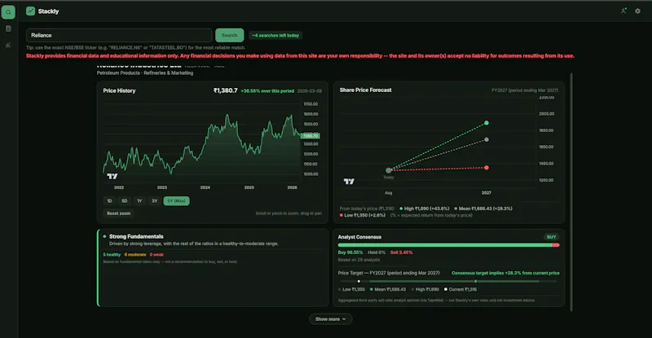
Task: Click the 2024 label on the price history axis
Action: [205, 187]
